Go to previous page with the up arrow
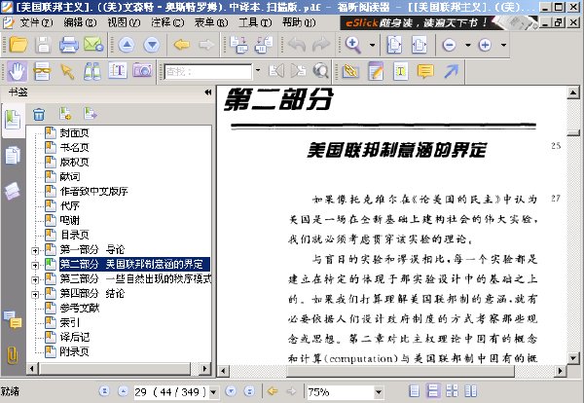584x403 pixels. 127,45
